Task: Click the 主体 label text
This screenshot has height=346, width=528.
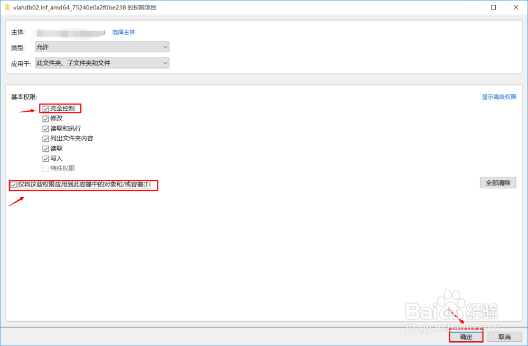Action: coord(18,32)
